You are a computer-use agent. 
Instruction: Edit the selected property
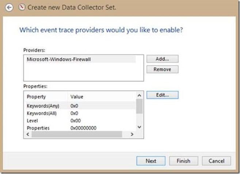[162, 95]
